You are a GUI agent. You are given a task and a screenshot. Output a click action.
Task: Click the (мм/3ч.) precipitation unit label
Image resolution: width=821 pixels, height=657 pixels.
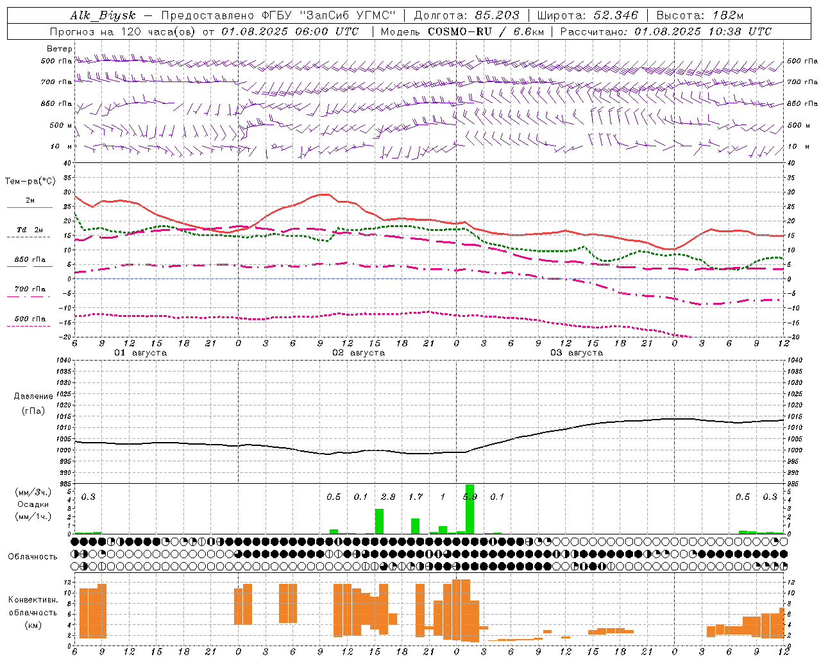[33, 492]
